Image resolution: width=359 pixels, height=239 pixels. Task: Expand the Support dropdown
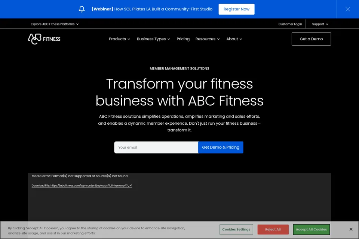(x=320, y=24)
